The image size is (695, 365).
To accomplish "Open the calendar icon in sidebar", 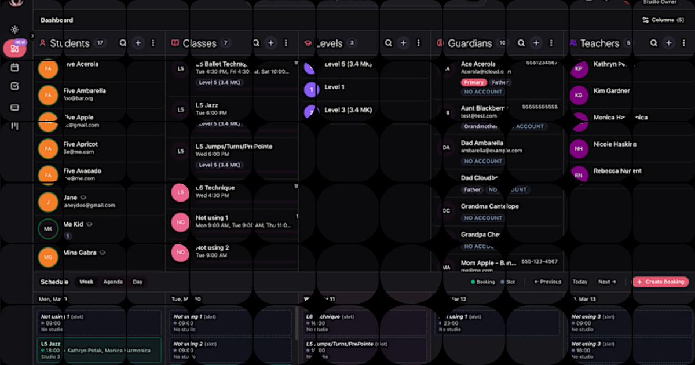I will coord(14,68).
